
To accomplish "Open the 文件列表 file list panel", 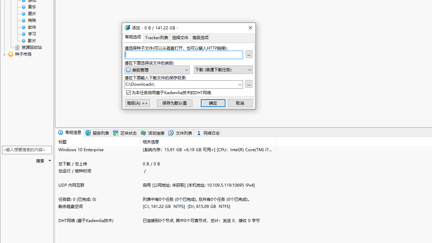I will click(180, 133).
